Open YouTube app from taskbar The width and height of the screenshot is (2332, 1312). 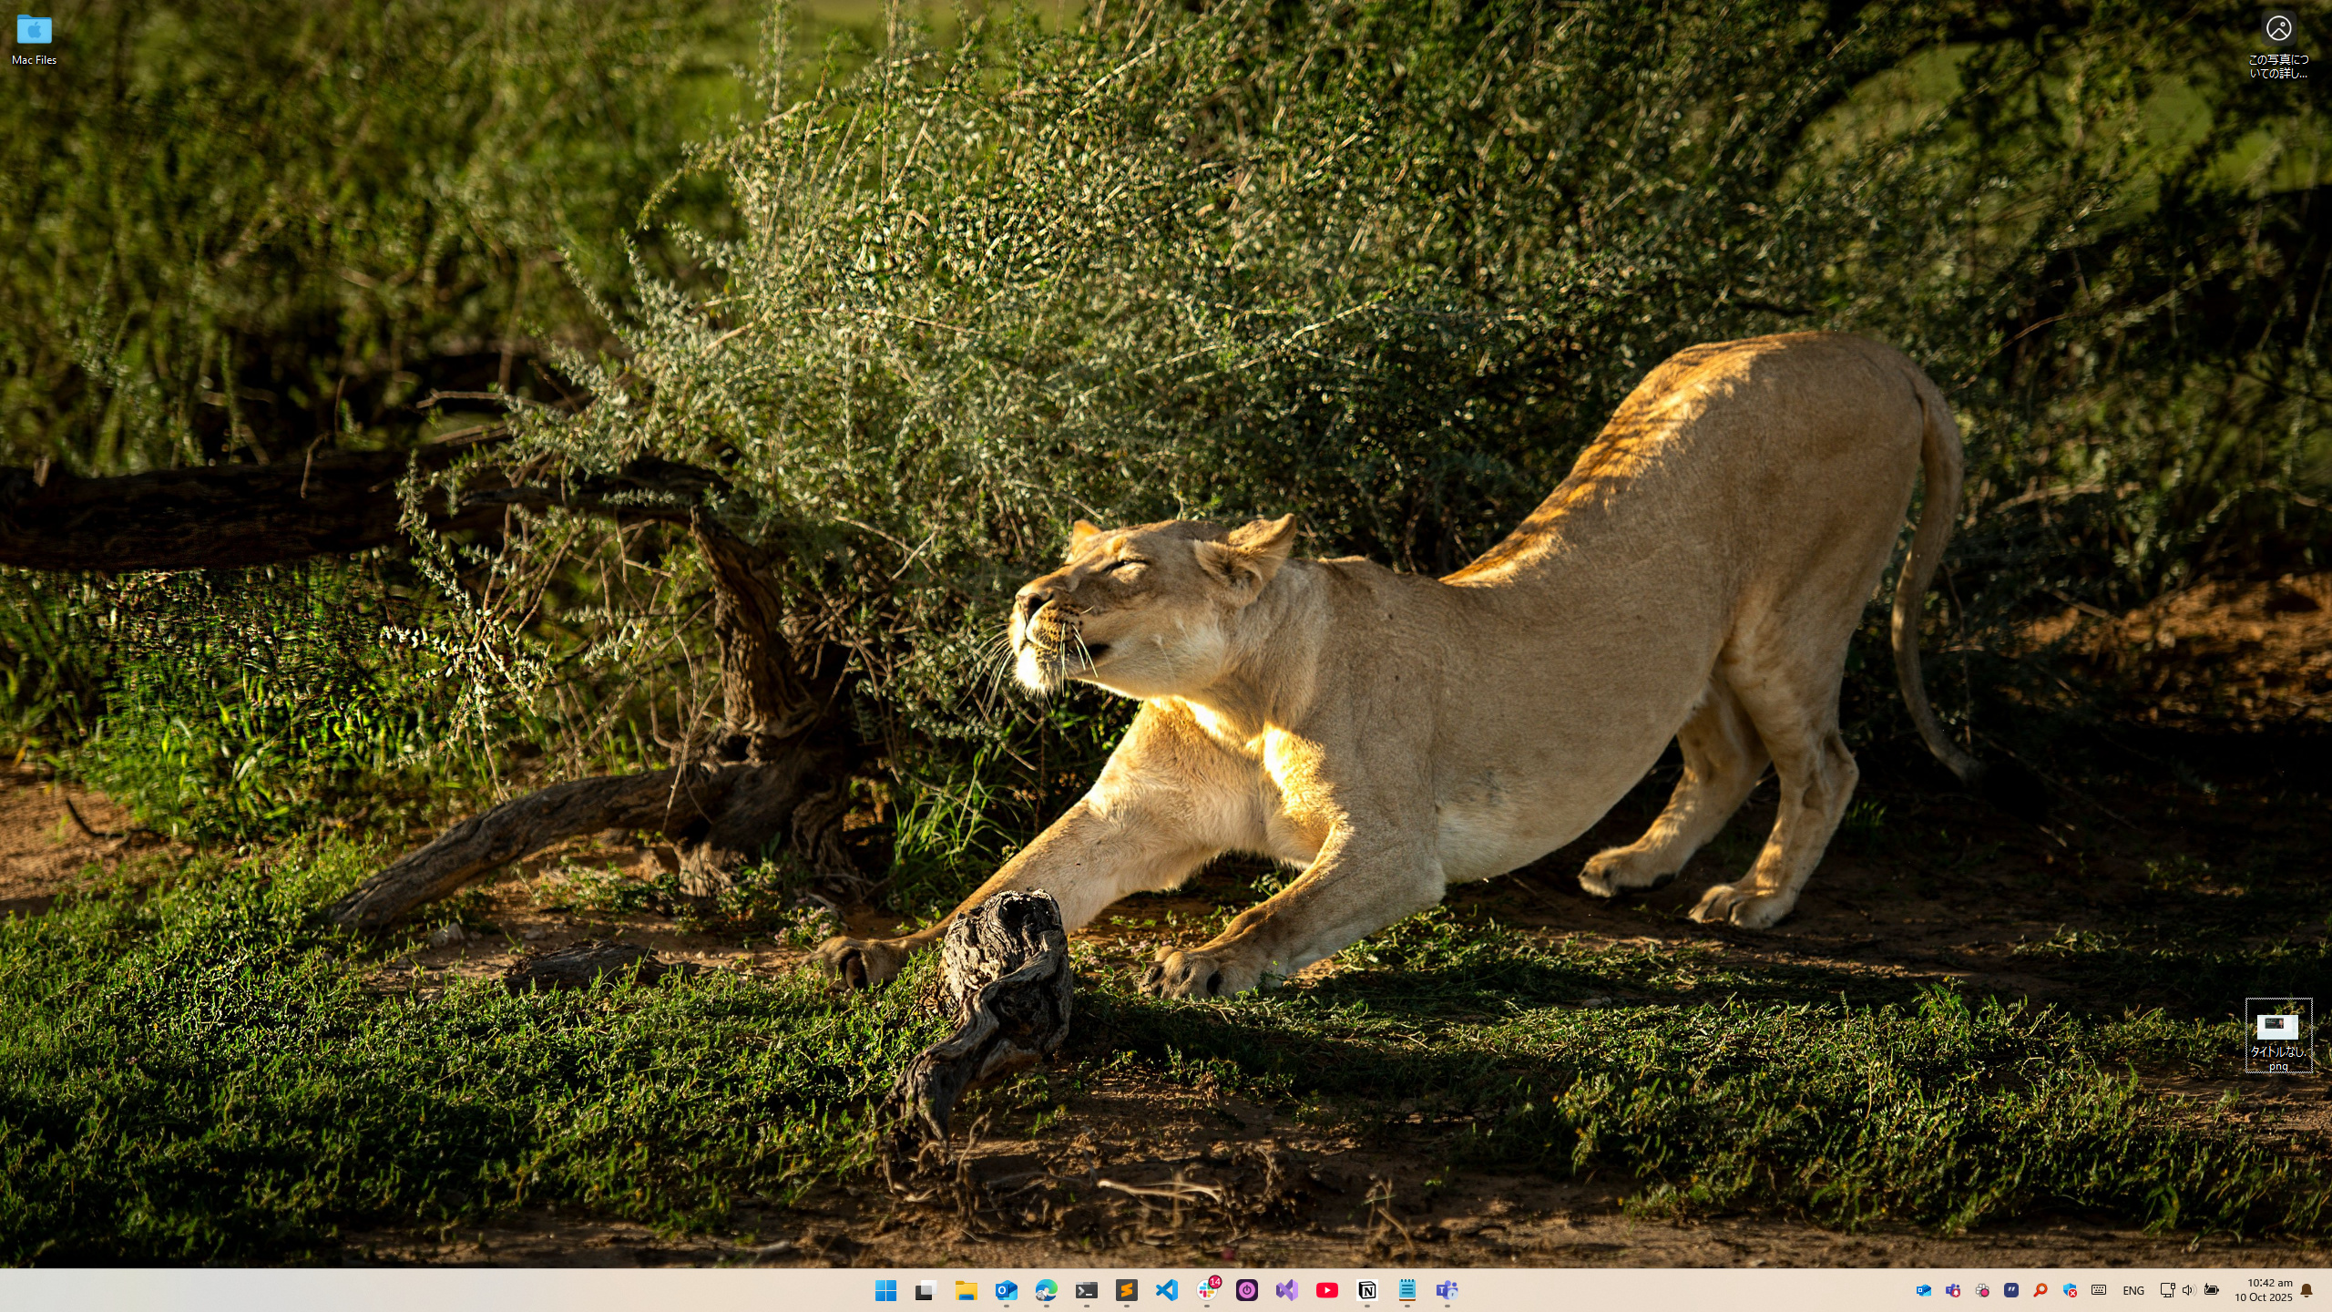click(x=1326, y=1290)
